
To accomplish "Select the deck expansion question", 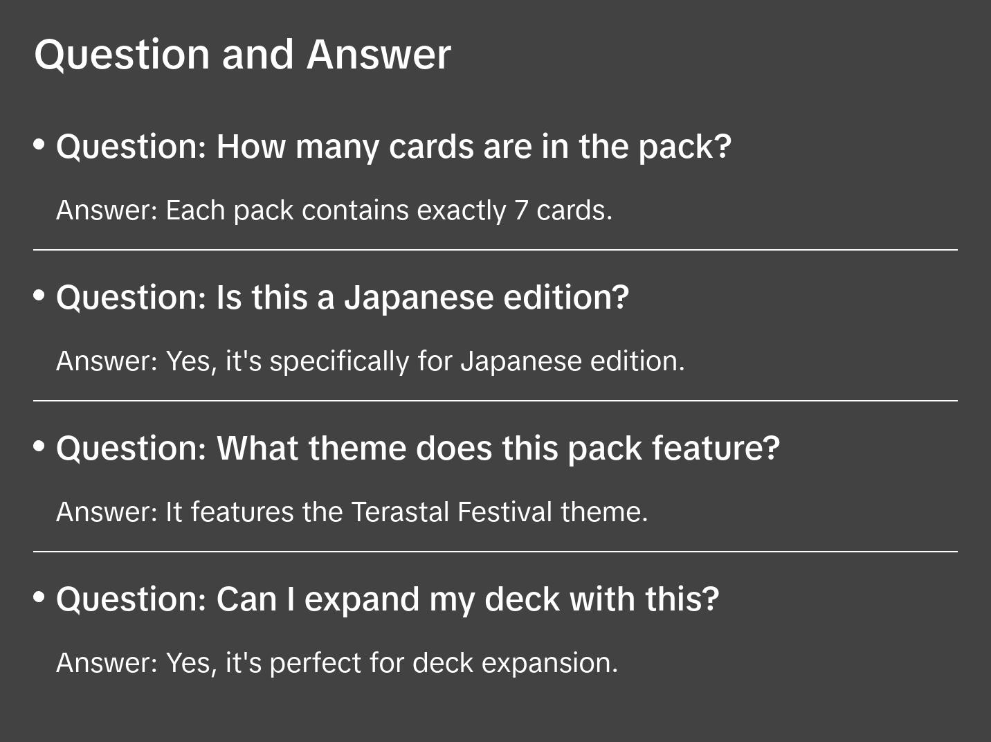I will [x=387, y=599].
